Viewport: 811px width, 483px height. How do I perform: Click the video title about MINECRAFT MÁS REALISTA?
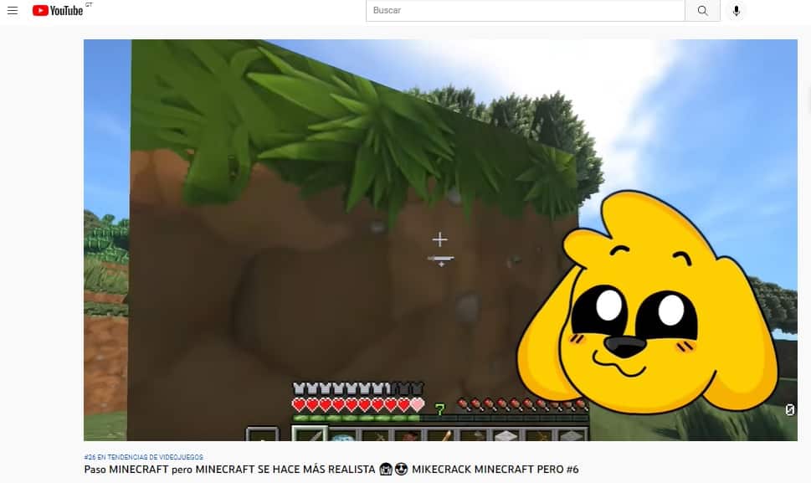tap(331, 470)
